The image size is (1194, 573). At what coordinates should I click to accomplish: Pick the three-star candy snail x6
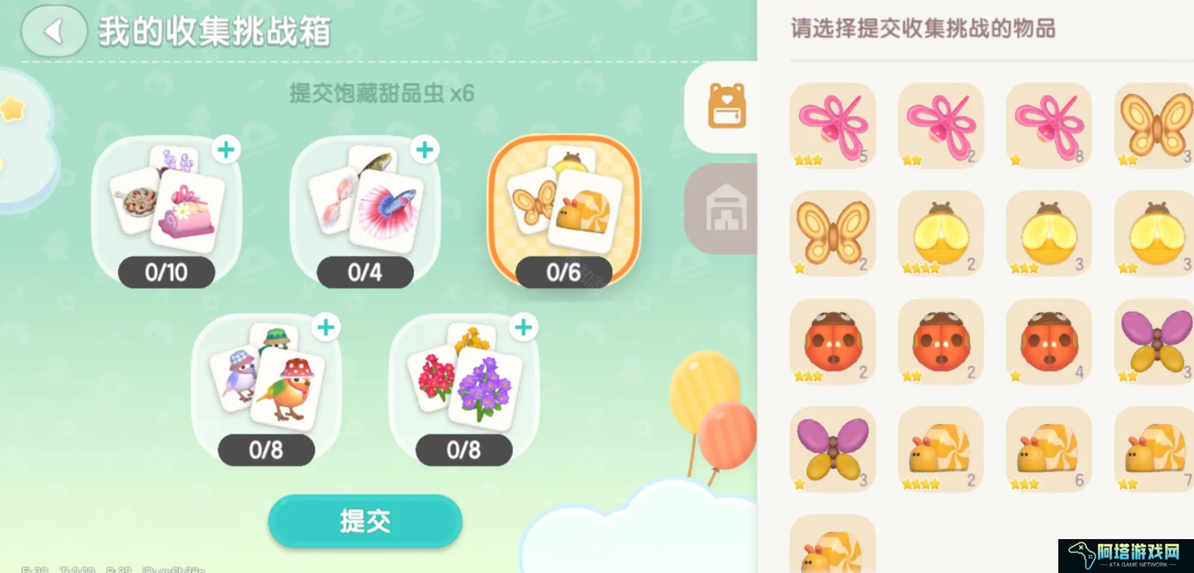(x=1049, y=449)
